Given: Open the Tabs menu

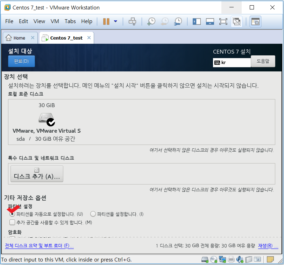Looking at the screenshot, I should [70, 21].
